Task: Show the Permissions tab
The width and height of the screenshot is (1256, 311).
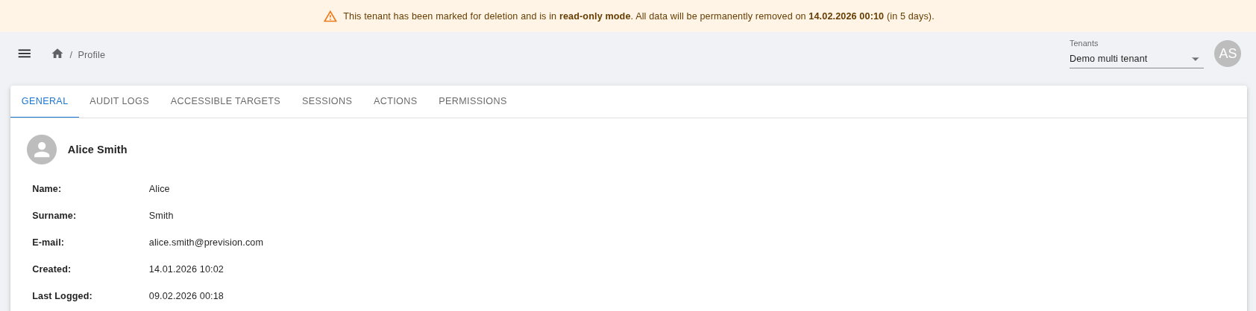Action: [x=472, y=101]
